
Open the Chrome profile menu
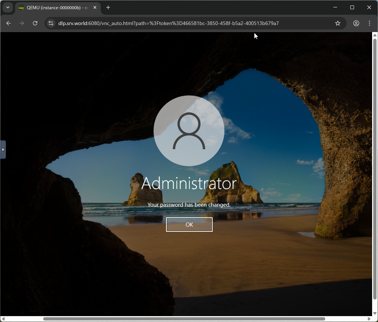tap(356, 23)
